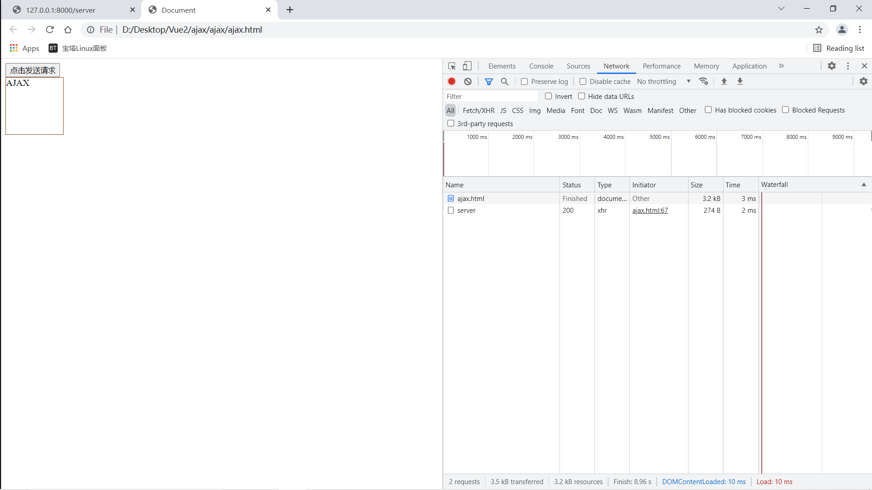This screenshot has width=872, height=490.
Task: Tick the Hide data URLs checkbox
Action: pyautogui.click(x=582, y=96)
